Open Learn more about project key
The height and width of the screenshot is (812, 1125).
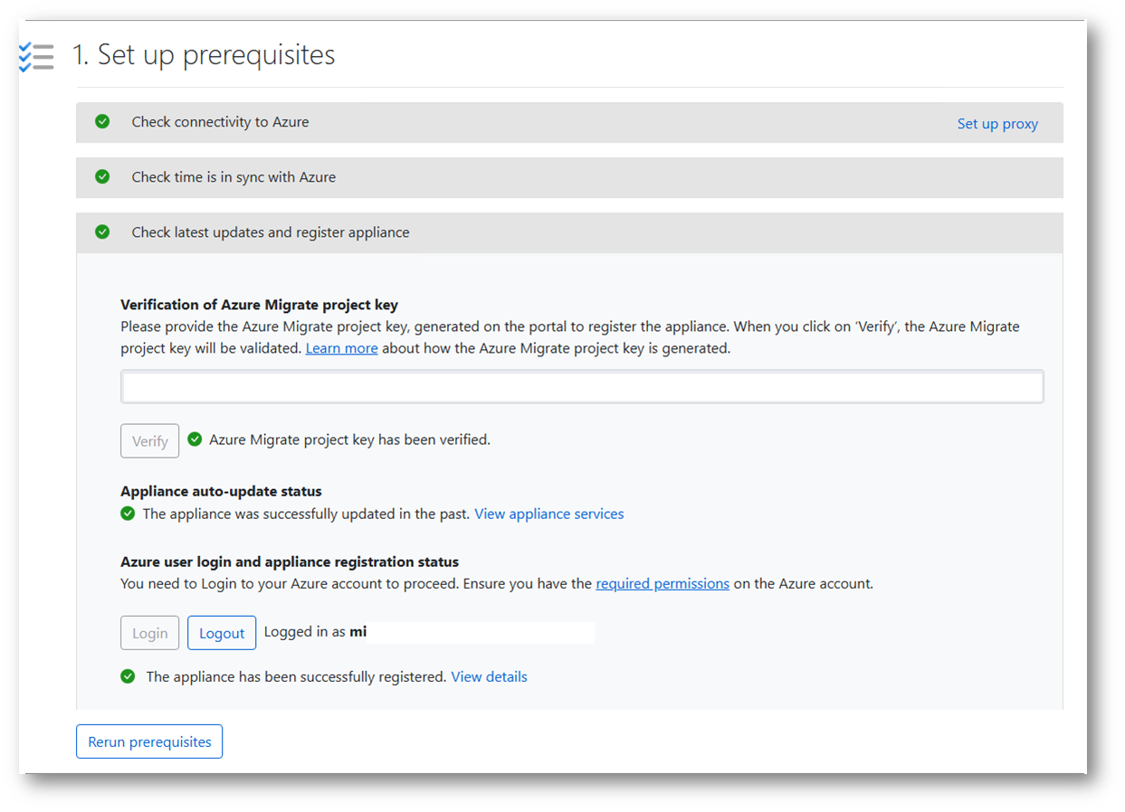[341, 348]
